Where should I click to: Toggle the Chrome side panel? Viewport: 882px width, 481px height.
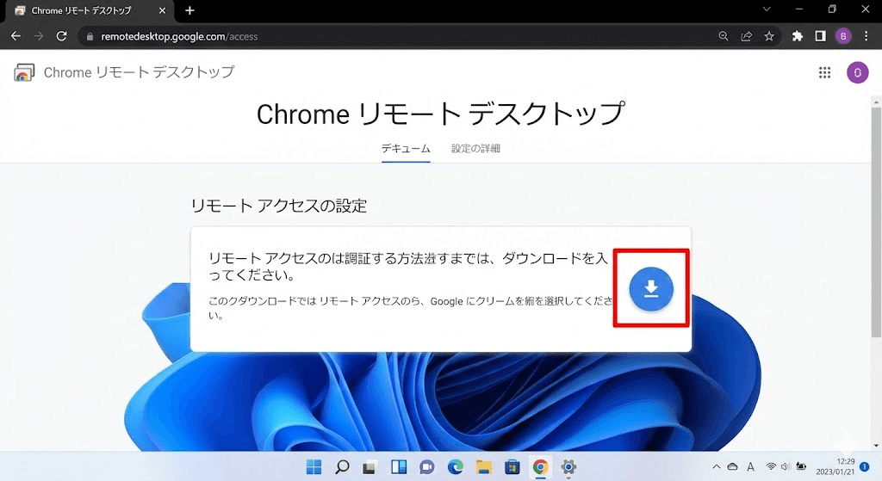click(820, 36)
